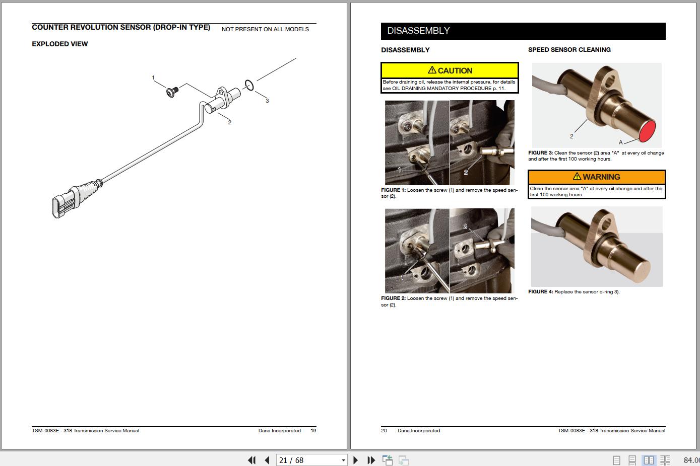Click the exploded view sensor diagram
The height and width of the screenshot is (466, 700).
coord(174,137)
